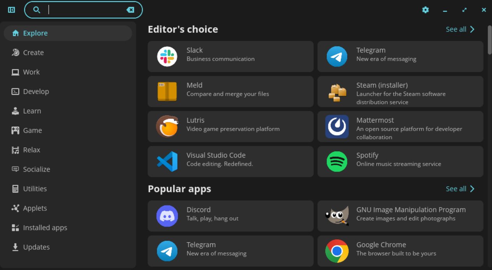The image size is (492, 270).
Task: Collapse the sidebar with the panel icon
Action: tap(12, 10)
